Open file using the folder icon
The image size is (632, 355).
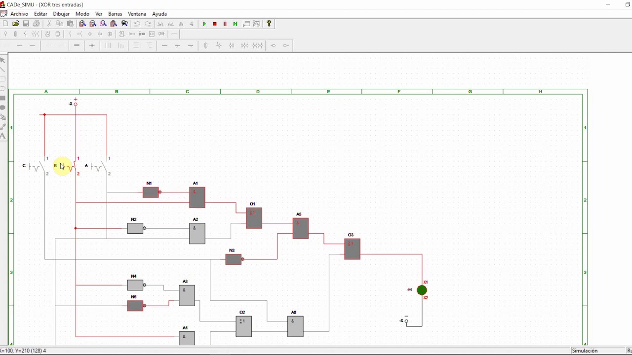16,24
